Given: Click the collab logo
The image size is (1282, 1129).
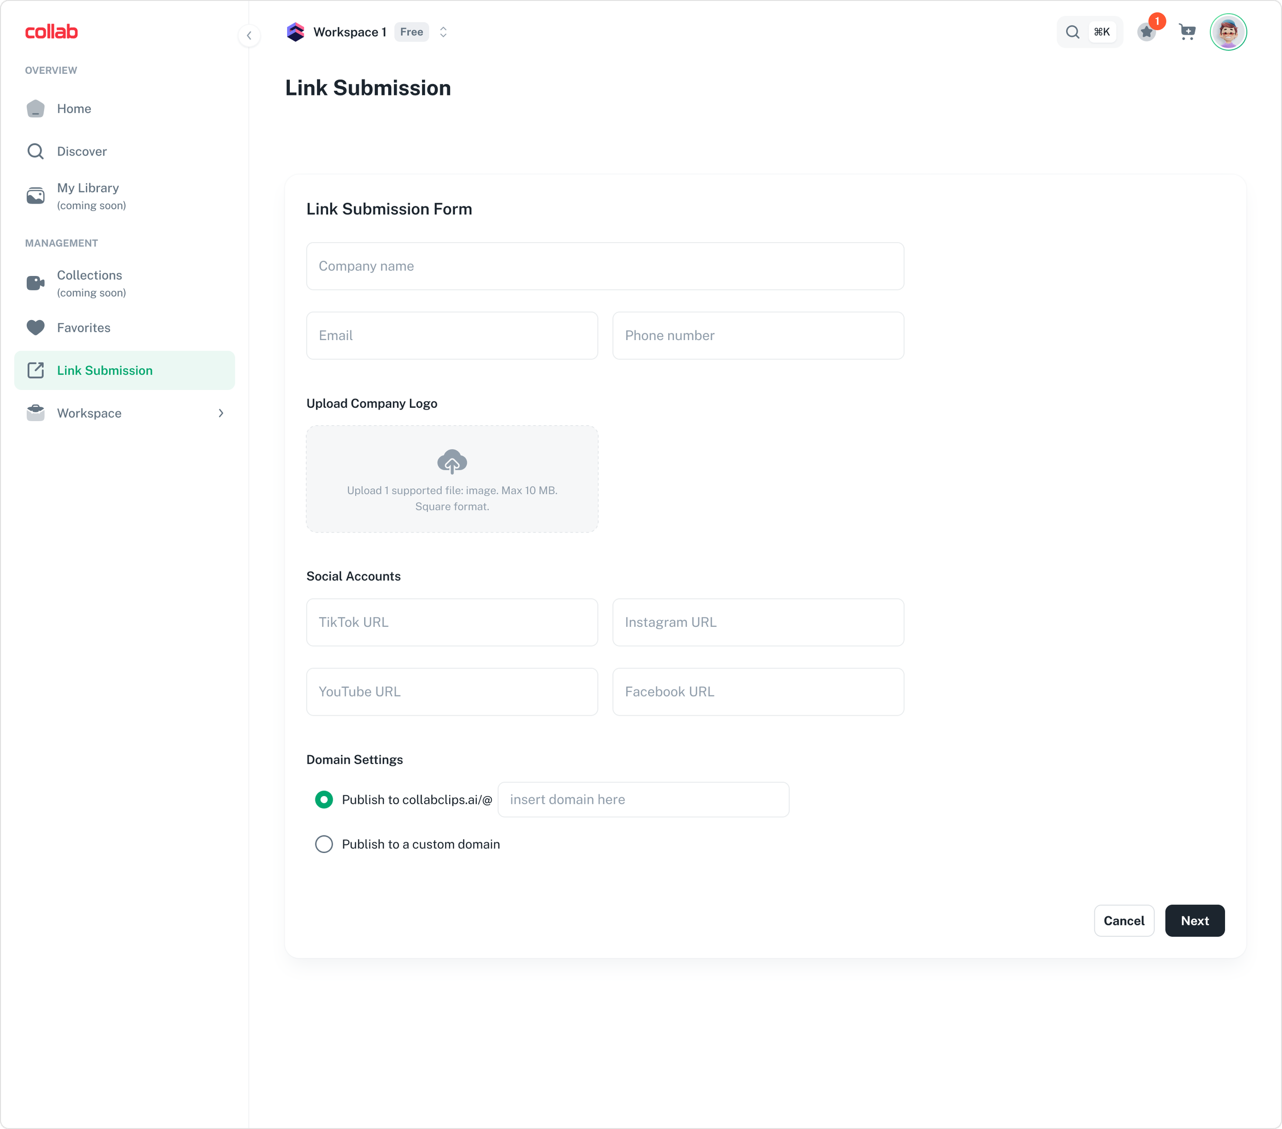Looking at the screenshot, I should tap(51, 31).
